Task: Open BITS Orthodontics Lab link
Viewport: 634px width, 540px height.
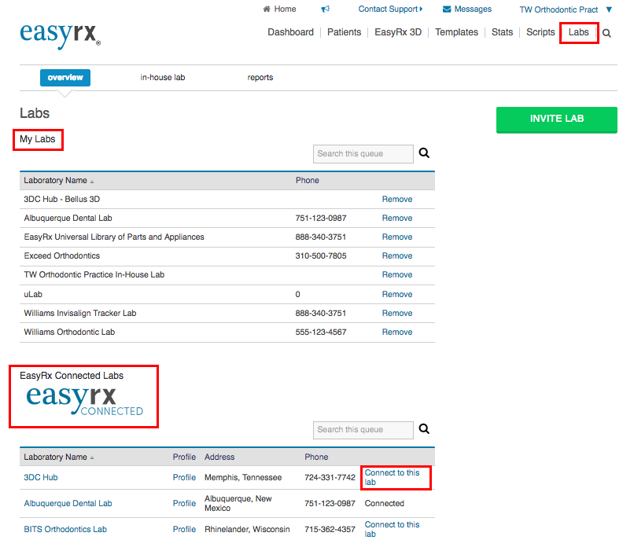Action: coord(65,529)
